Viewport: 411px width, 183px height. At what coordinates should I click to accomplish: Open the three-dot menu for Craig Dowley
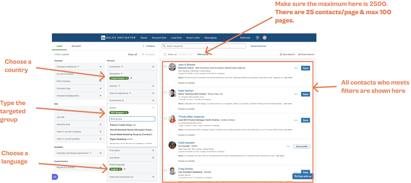[296, 172]
